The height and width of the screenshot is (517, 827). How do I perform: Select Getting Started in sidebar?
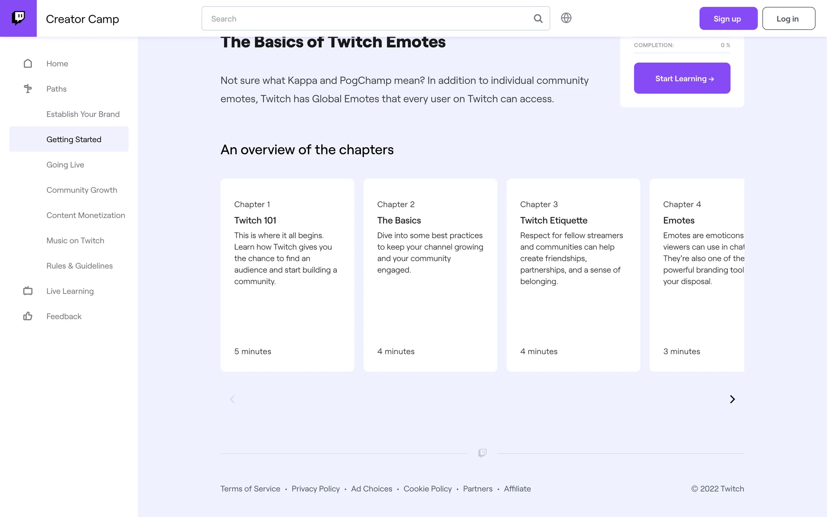(x=74, y=140)
